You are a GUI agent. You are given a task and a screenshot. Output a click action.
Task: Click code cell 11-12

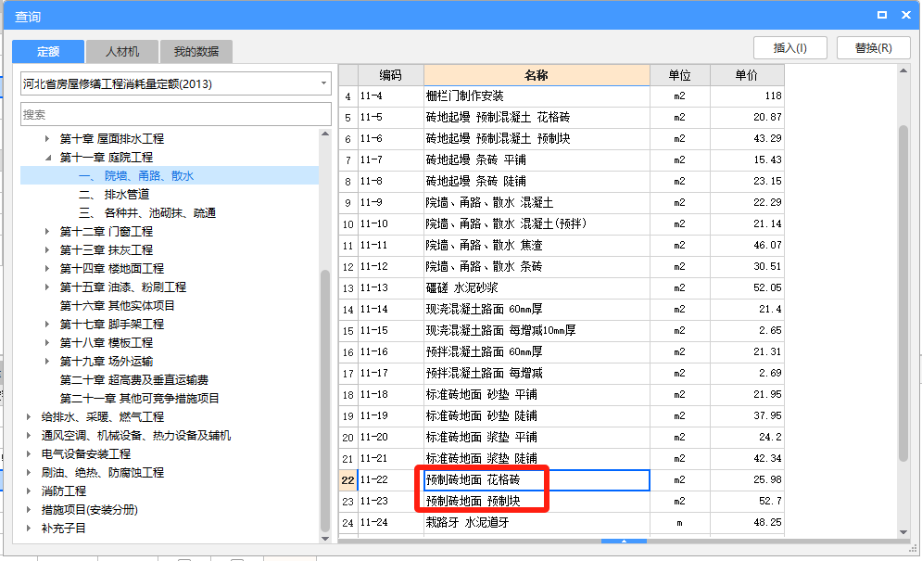click(x=390, y=267)
